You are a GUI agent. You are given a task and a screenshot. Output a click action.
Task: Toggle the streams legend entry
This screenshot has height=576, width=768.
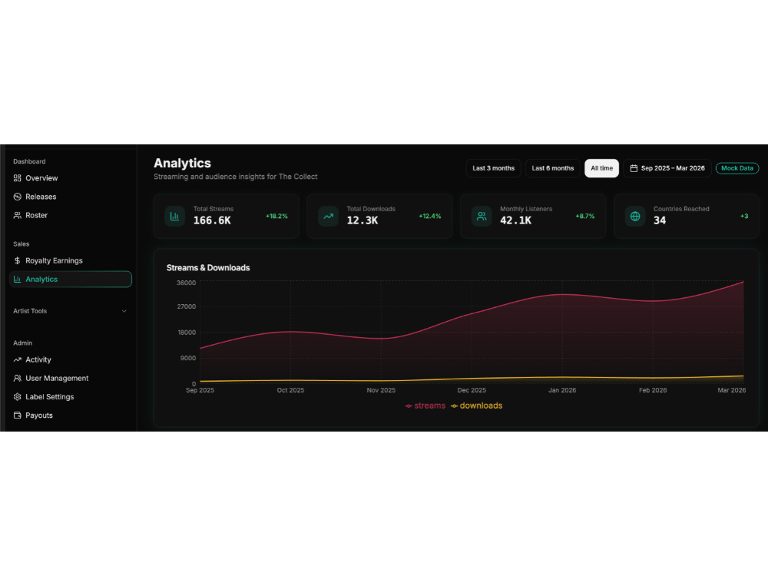tap(425, 406)
